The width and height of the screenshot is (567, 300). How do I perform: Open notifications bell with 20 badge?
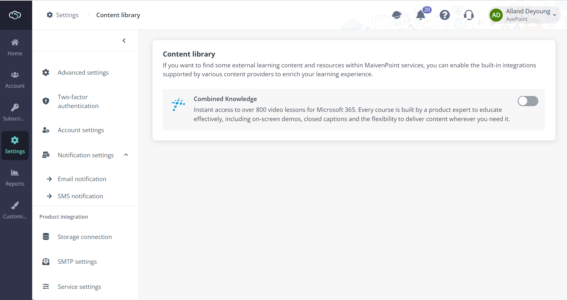(x=421, y=15)
